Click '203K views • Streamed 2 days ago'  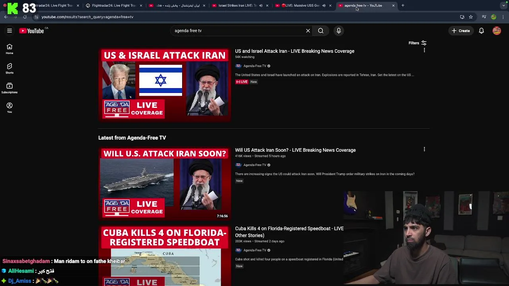[259, 241]
